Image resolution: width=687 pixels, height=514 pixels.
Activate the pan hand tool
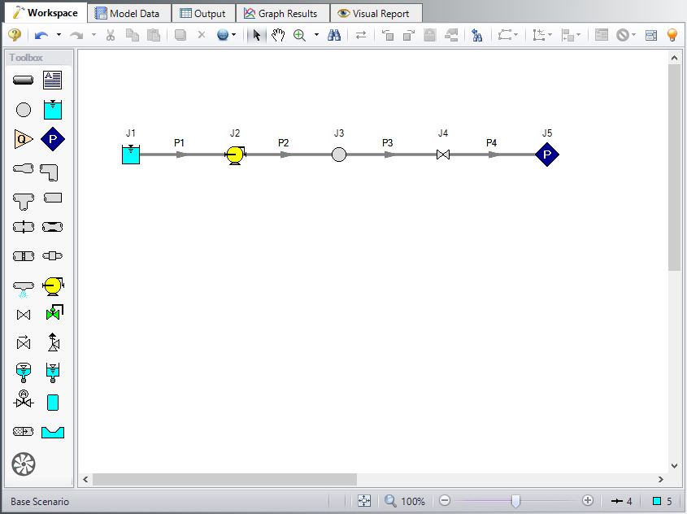(278, 35)
